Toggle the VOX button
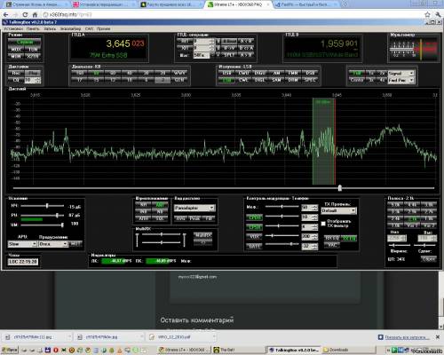The image size is (444, 355). [254, 236]
